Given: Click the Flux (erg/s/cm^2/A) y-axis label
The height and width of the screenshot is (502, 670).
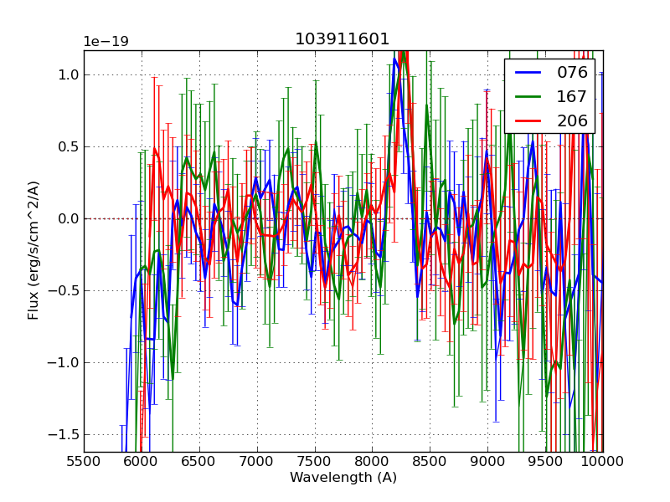Looking at the screenshot, I should 33,250.
